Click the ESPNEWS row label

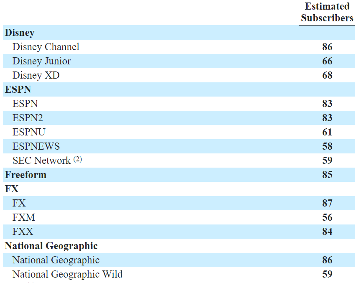coord(36,146)
